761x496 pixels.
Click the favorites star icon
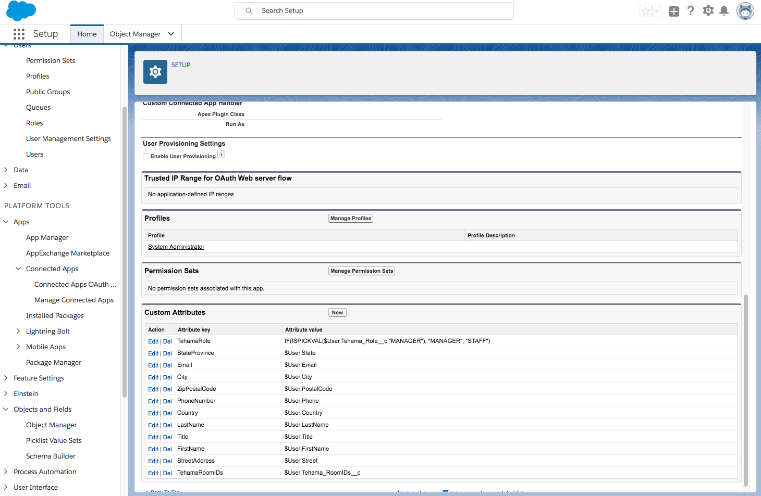click(646, 11)
